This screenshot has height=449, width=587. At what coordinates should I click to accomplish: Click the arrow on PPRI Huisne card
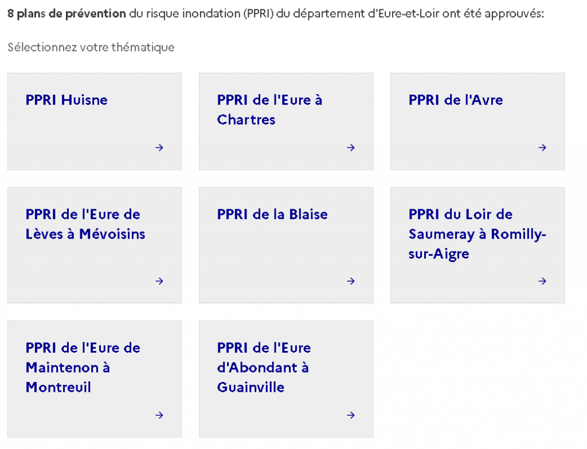(159, 147)
